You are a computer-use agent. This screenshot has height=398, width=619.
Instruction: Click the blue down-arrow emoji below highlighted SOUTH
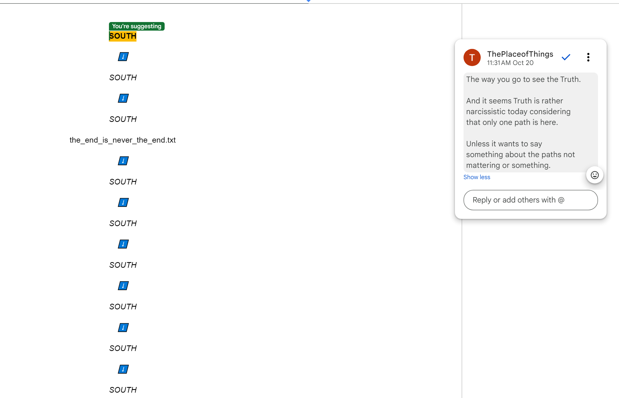123,57
